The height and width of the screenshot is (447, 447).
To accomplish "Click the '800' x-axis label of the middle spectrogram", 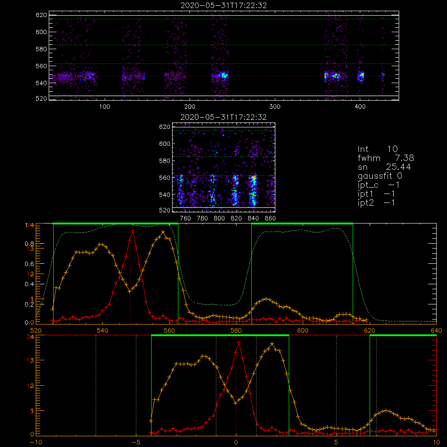I will coord(219,219).
